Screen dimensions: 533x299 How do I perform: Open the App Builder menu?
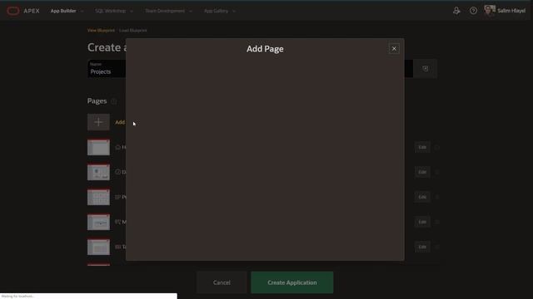(x=63, y=11)
